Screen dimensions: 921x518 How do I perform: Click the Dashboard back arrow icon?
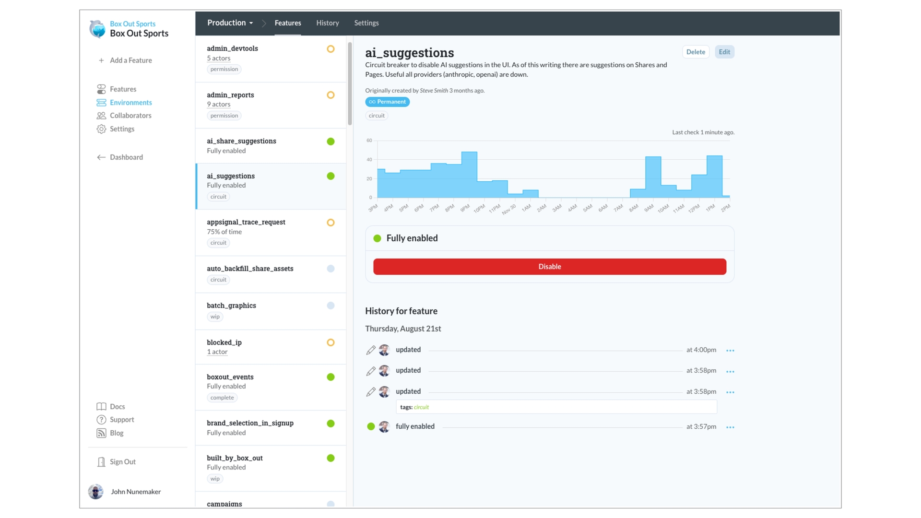coord(101,157)
